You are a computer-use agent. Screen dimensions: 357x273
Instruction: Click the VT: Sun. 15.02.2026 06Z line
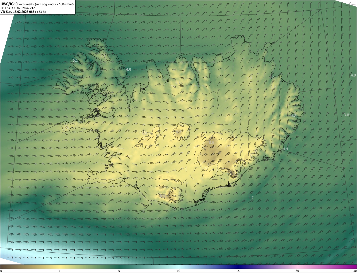tap(23, 12)
